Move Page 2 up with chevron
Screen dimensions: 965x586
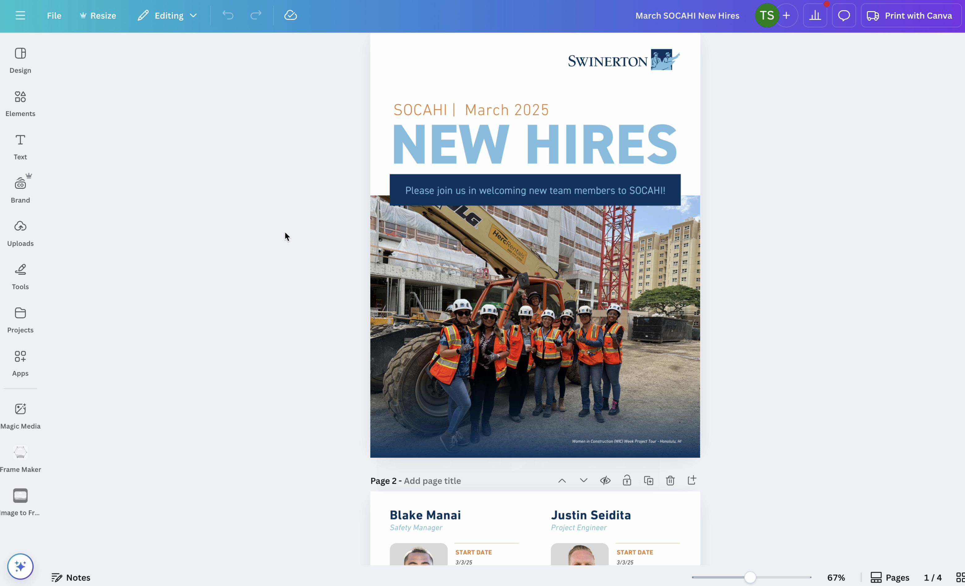pos(561,480)
